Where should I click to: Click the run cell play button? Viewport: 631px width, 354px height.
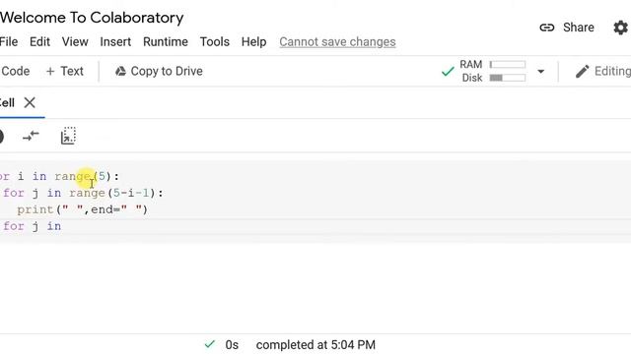[x=1, y=137]
